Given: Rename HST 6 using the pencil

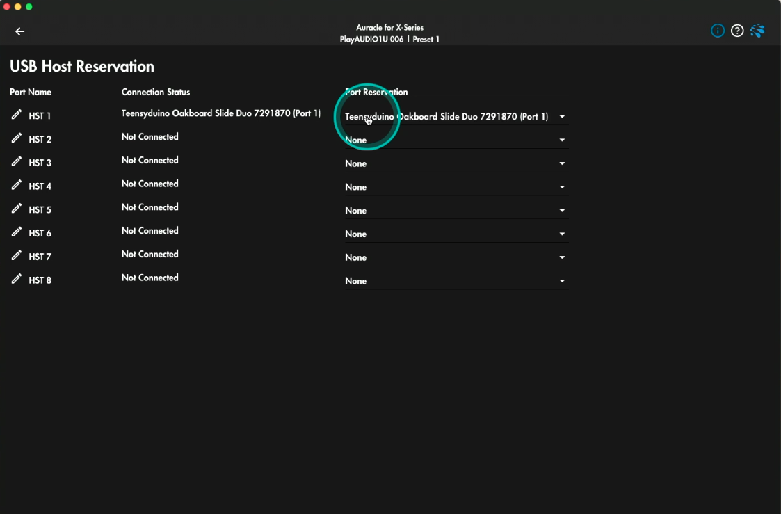Looking at the screenshot, I should point(17,232).
